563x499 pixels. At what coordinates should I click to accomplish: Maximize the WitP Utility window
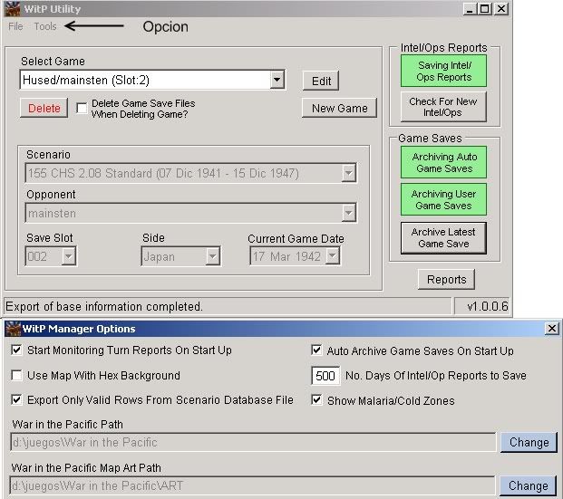tap(484, 9)
